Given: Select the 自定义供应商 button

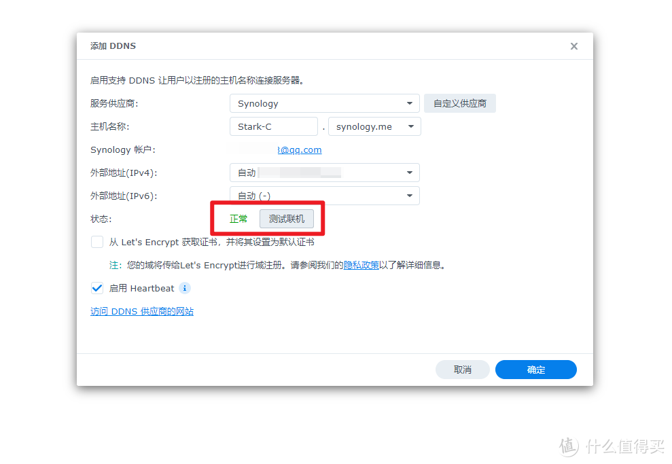Looking at the screenshot, I should (x=460, y=103).
